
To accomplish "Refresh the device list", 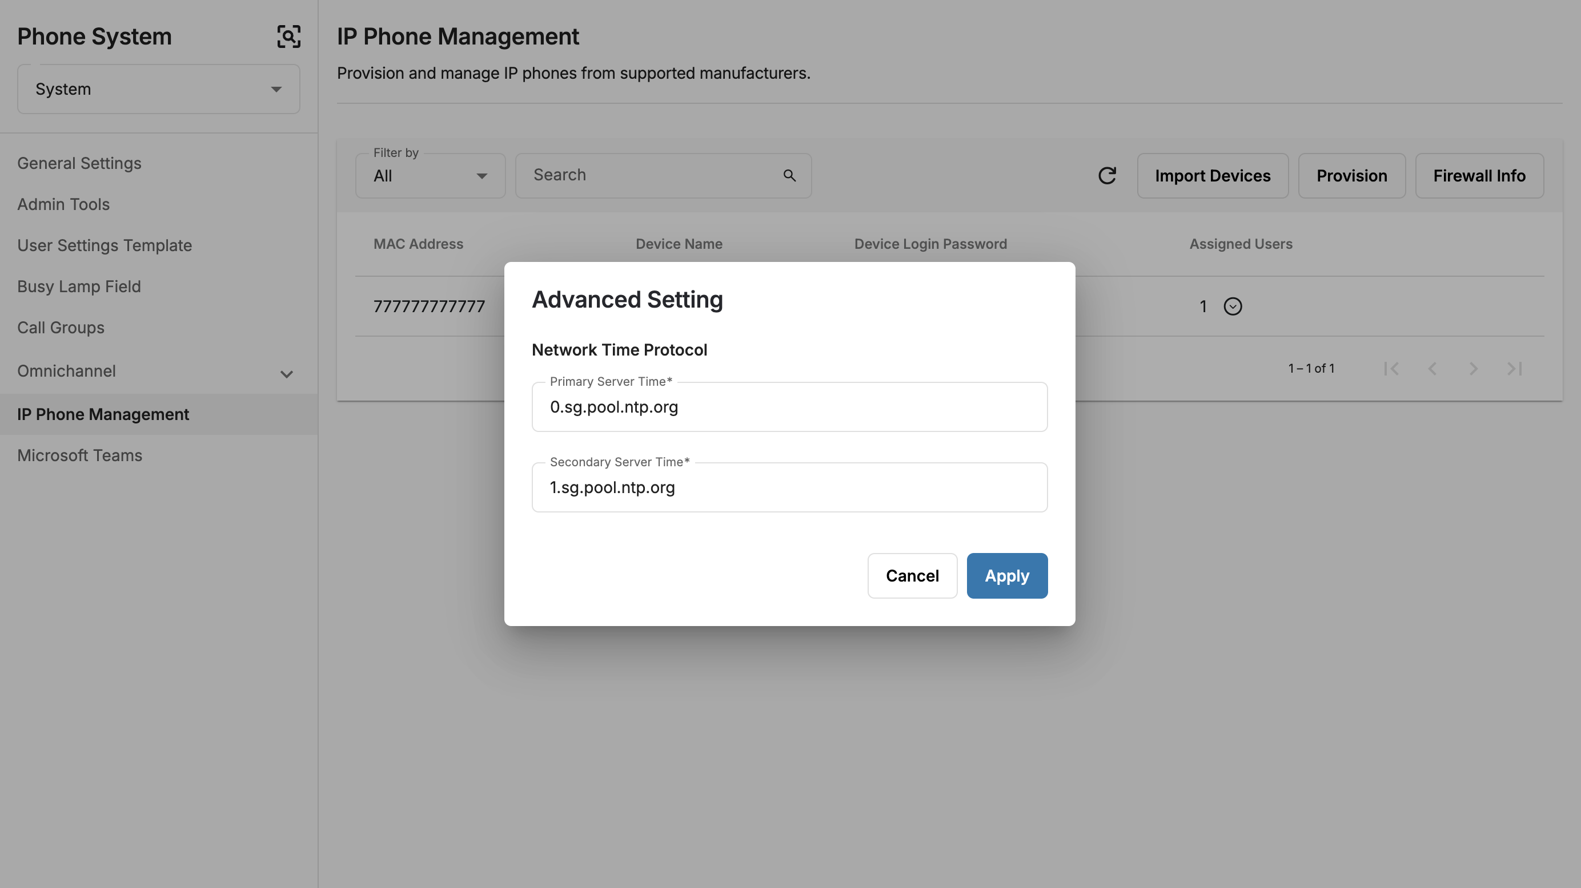I will point(1106,176).
